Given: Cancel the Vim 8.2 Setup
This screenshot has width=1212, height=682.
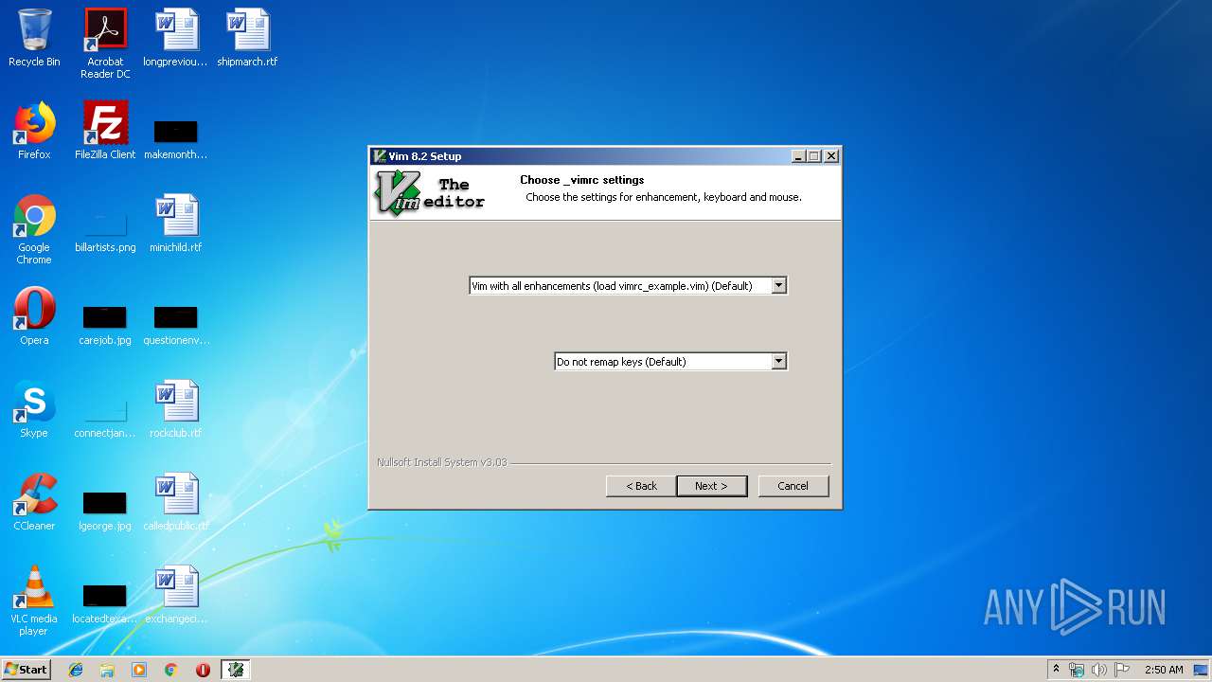Looking at the screenshot, I should [793, 486].
